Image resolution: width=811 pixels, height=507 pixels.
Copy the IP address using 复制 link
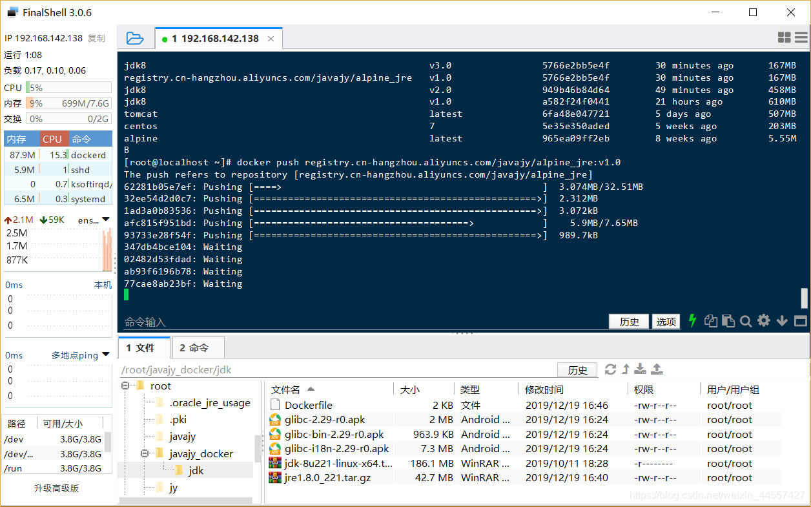tap(96, 38)
